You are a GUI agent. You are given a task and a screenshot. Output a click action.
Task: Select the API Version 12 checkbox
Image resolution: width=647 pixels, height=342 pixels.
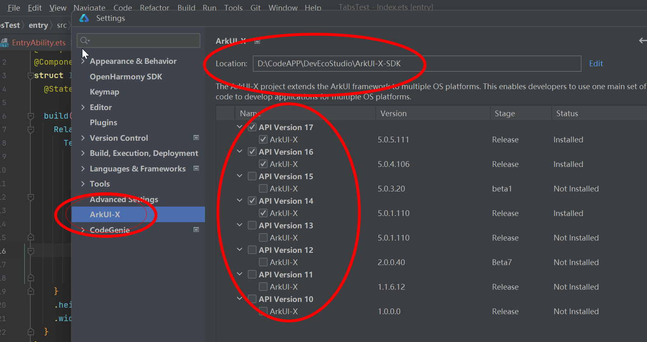click(252, 250)
